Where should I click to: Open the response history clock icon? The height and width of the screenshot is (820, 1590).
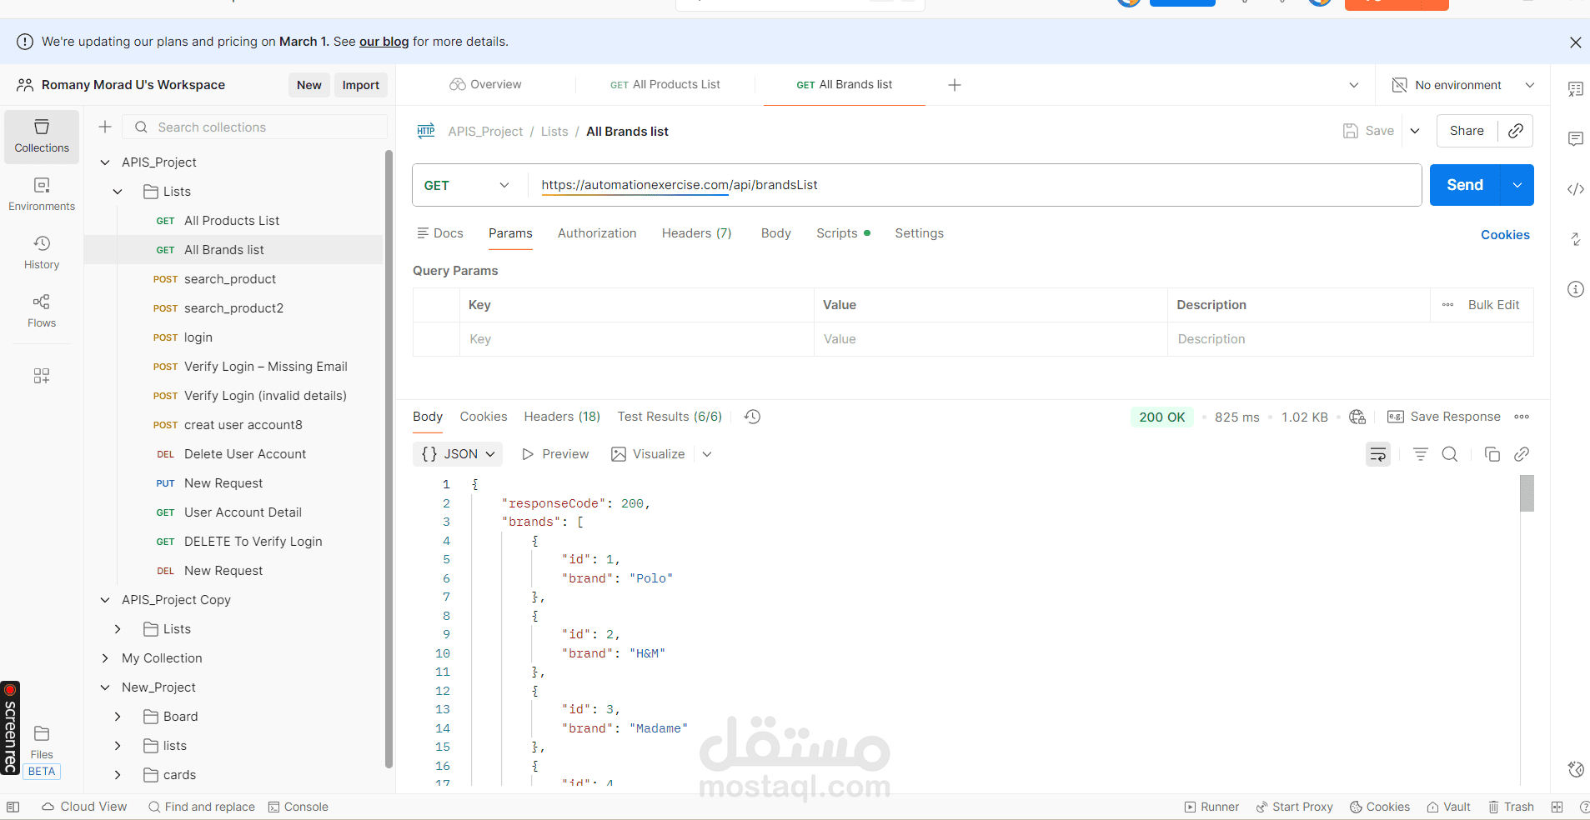[x=752, y=417]
